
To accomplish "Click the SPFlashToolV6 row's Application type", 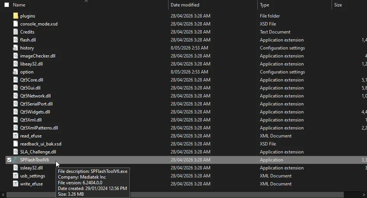I will click(271, 160).
